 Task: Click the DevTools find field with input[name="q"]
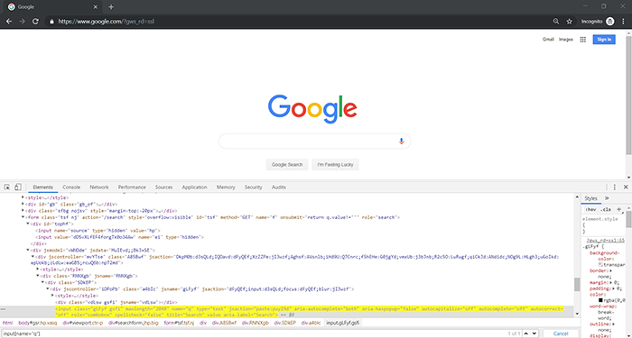point(254,333)
